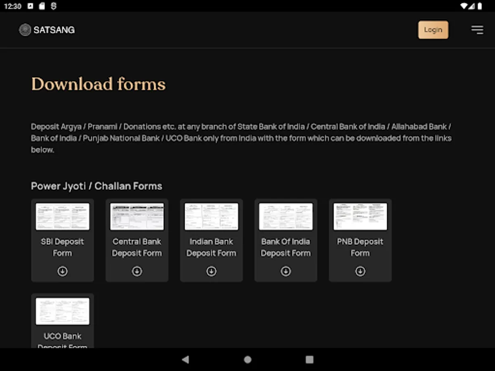Click the UCO Bank label

[62, 336]
